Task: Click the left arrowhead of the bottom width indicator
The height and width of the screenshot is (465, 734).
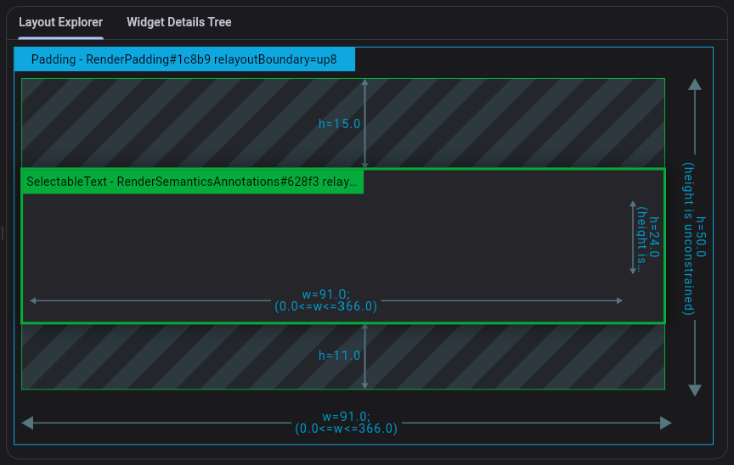Action: point(26,423)
